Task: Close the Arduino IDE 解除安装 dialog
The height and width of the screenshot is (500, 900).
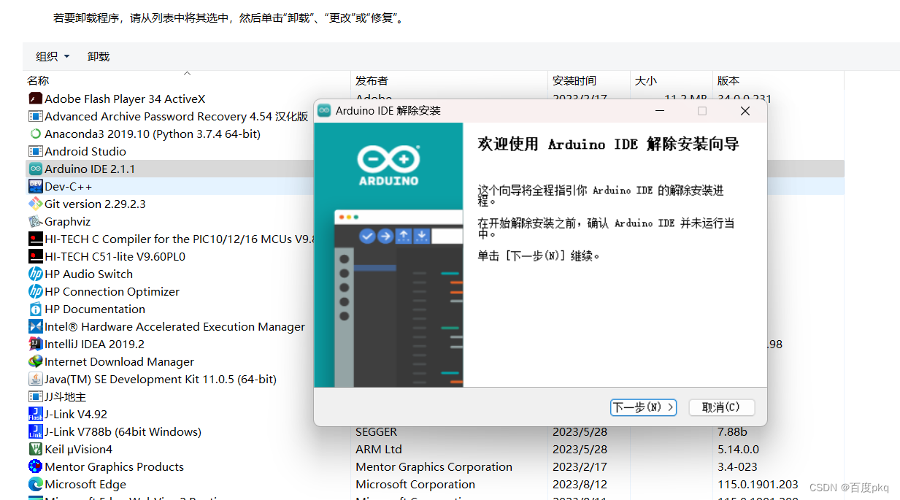Action: (x=745, y=111)
